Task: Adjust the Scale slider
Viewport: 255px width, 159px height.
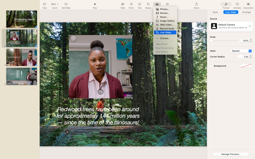Action: click(211, 41)
